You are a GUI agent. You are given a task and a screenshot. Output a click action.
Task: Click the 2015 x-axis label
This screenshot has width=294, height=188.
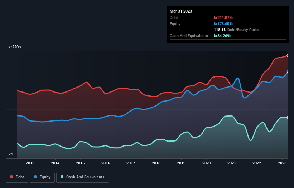(x=80, y=163)
